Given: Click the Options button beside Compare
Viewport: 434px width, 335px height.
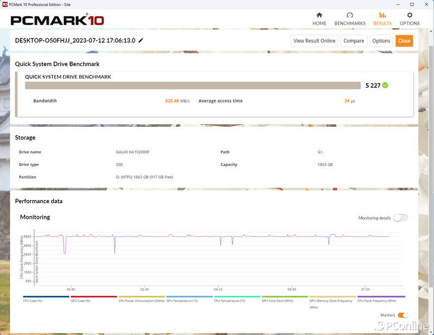Looking at the screenshot, I should coord(381,41).
